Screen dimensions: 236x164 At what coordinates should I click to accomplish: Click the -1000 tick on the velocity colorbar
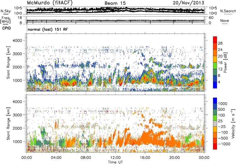224,144
